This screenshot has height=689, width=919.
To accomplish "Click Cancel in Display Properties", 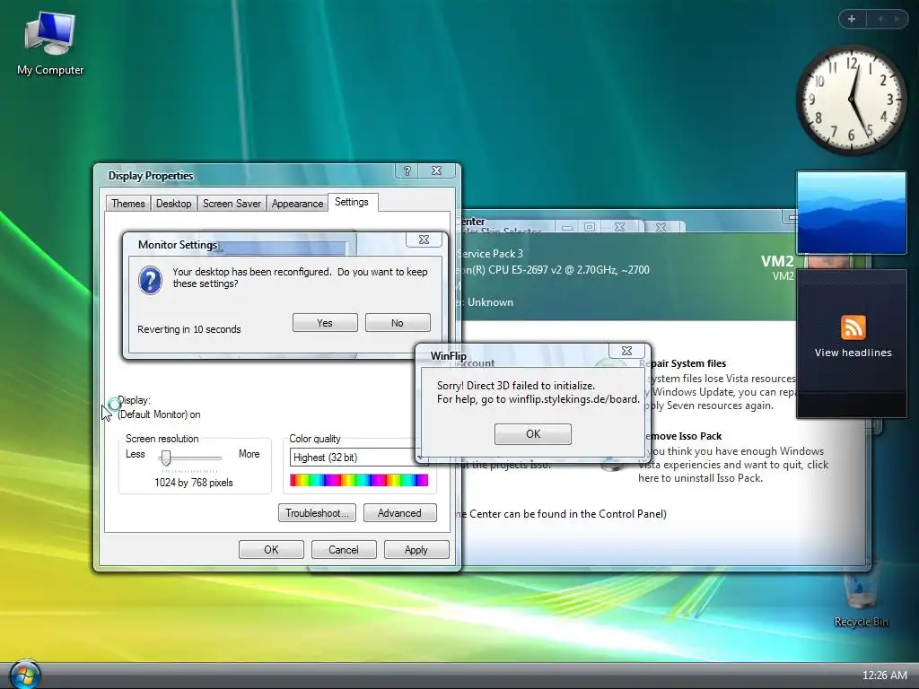I will point(344,550).
